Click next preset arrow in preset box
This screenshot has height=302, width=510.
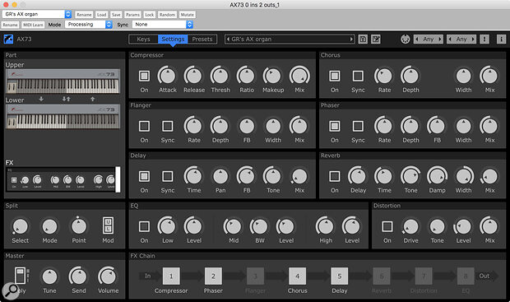(x=351, y=39)
